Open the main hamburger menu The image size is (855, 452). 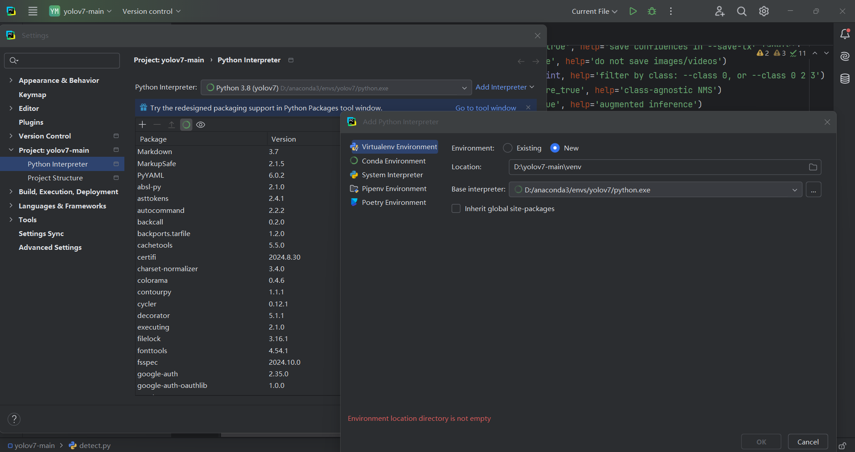(33, 11)
